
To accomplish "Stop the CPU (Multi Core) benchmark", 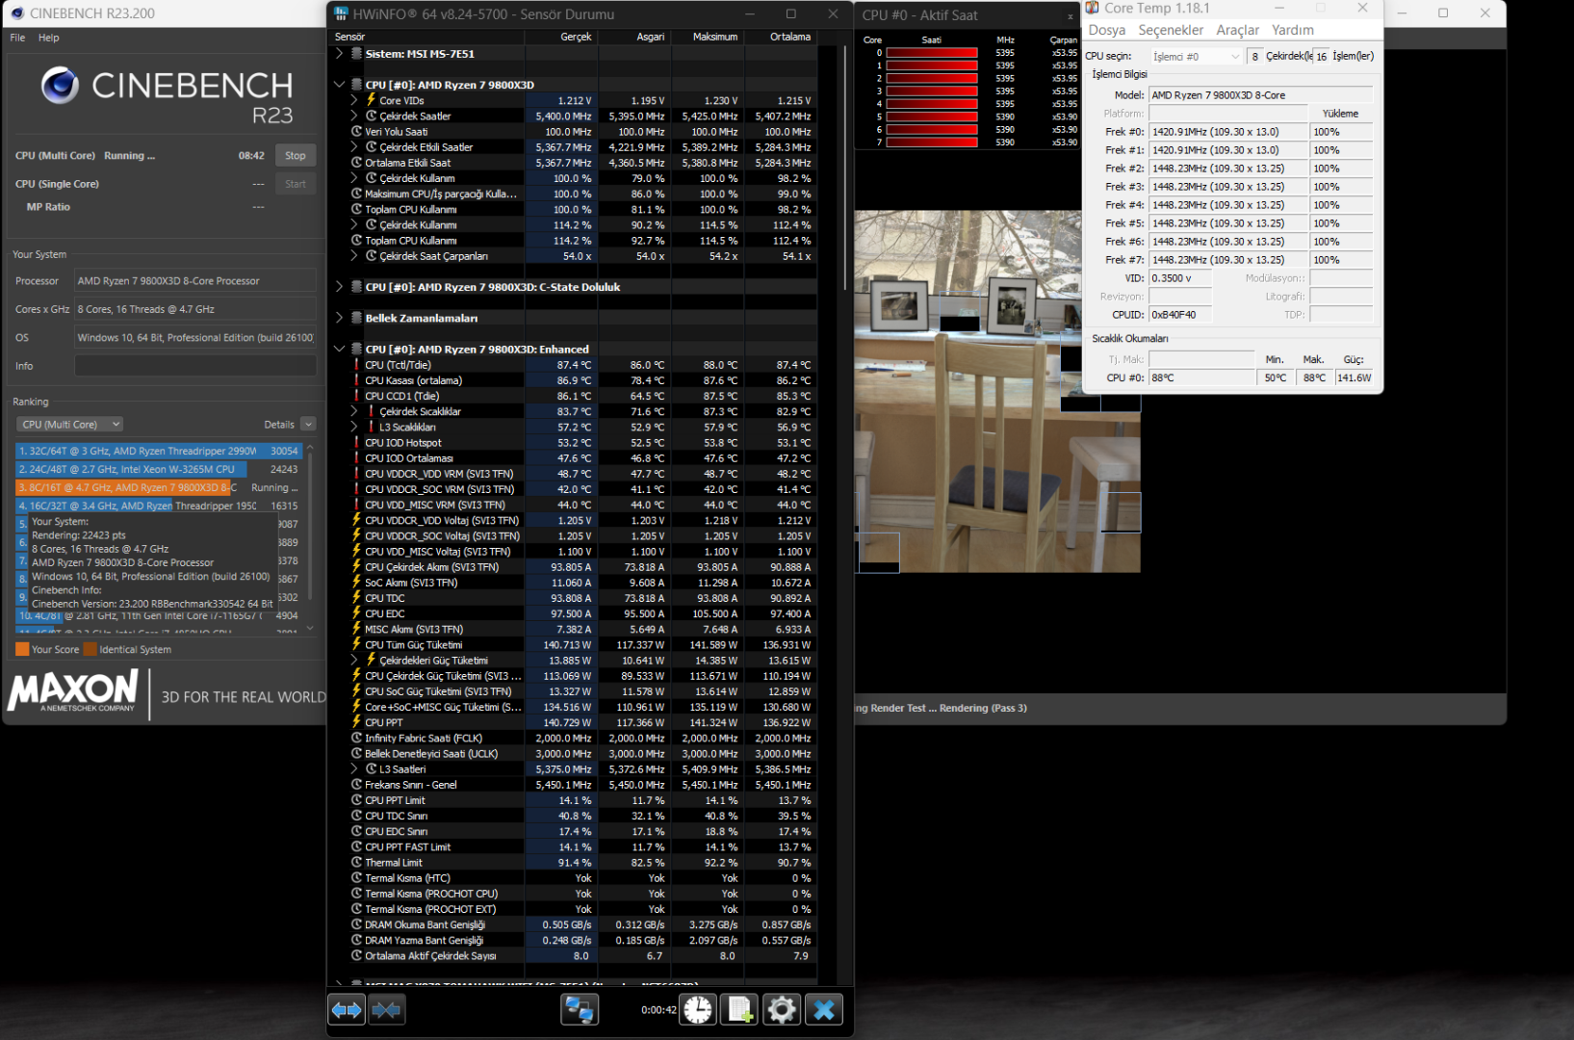I will pos(296,156).
